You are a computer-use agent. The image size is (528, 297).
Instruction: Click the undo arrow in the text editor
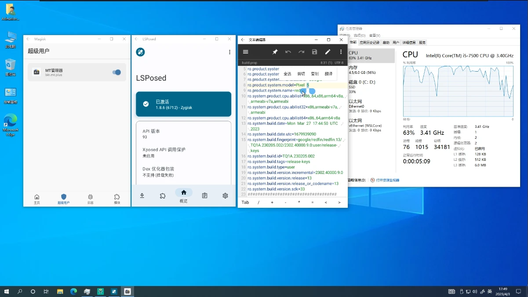[288, 52]
